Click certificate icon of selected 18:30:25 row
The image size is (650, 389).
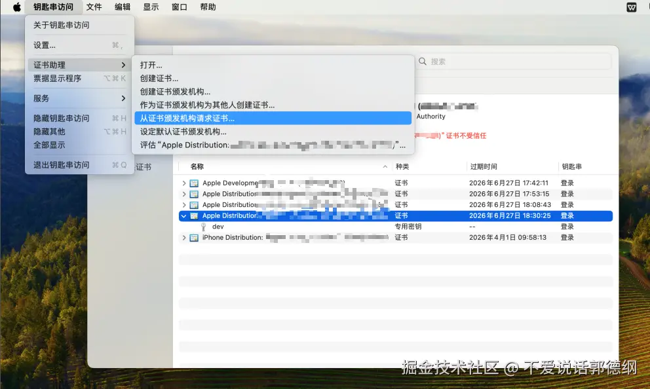point(194,216)
